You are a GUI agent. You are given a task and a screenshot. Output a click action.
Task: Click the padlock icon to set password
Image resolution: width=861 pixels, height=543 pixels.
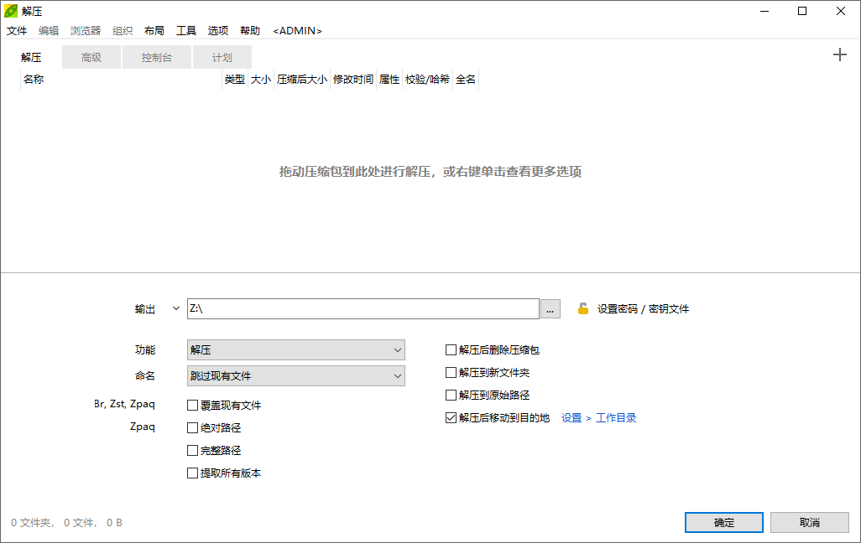click(582, 308)
